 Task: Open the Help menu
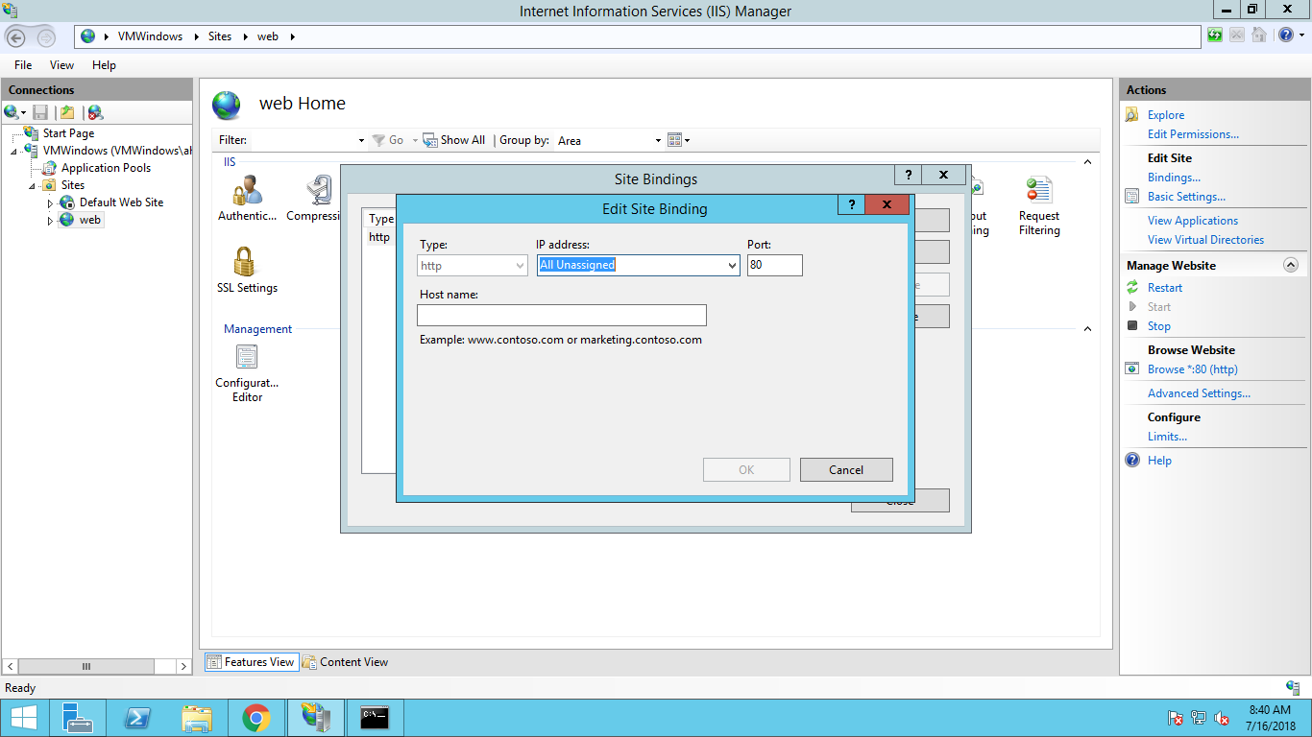click(x=104, y=65)
